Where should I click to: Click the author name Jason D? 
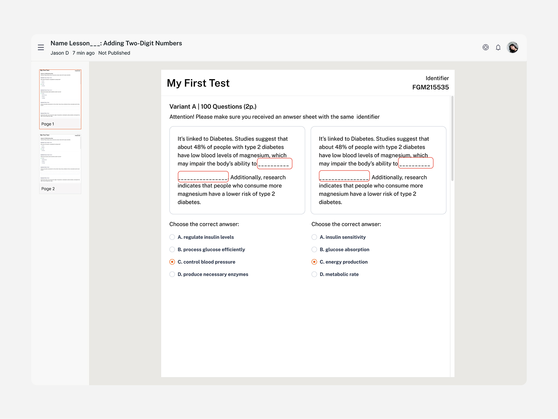60,53
